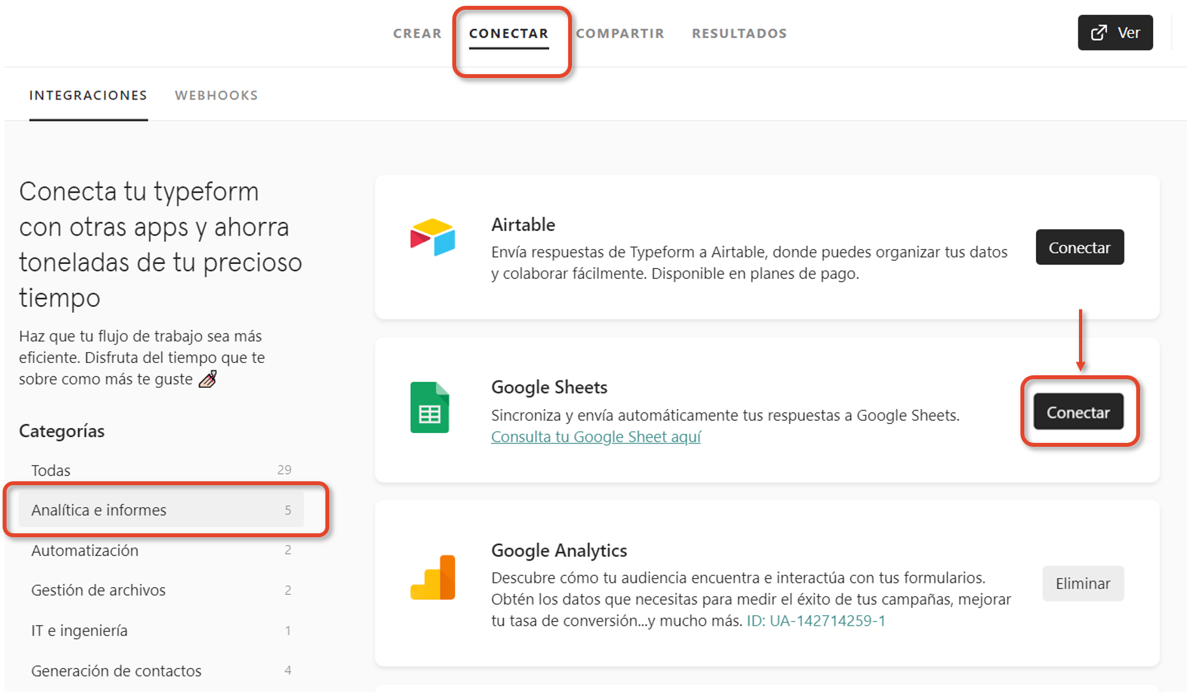Open the WEBHOOKS sub-tab
Screen dimensions: 1187x692
pyautogui.click(x=217, y=96)
